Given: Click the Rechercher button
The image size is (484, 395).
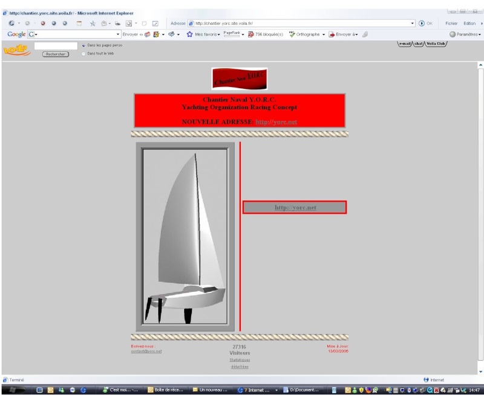Looking at the screenshot, I should (x=56, y=54).
